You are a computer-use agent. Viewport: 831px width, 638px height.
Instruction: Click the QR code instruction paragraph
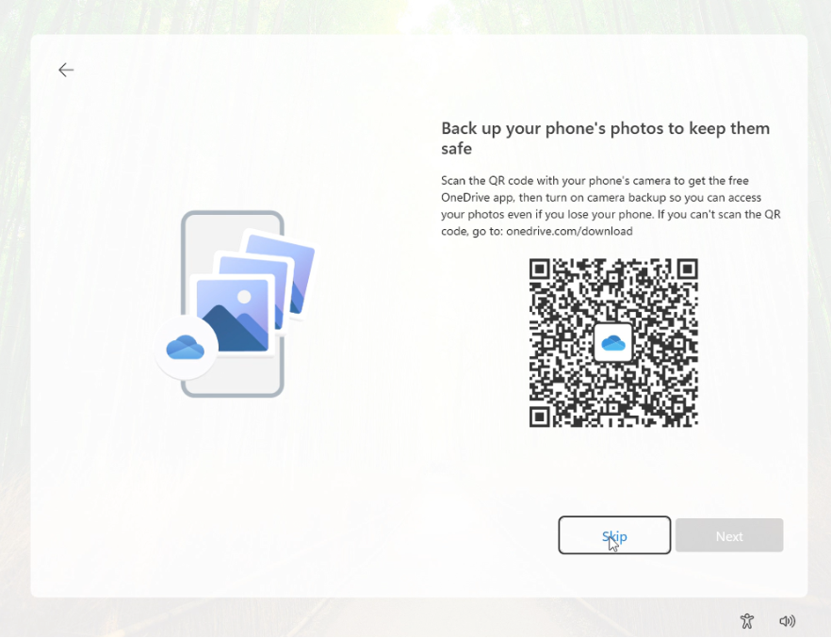611,205
